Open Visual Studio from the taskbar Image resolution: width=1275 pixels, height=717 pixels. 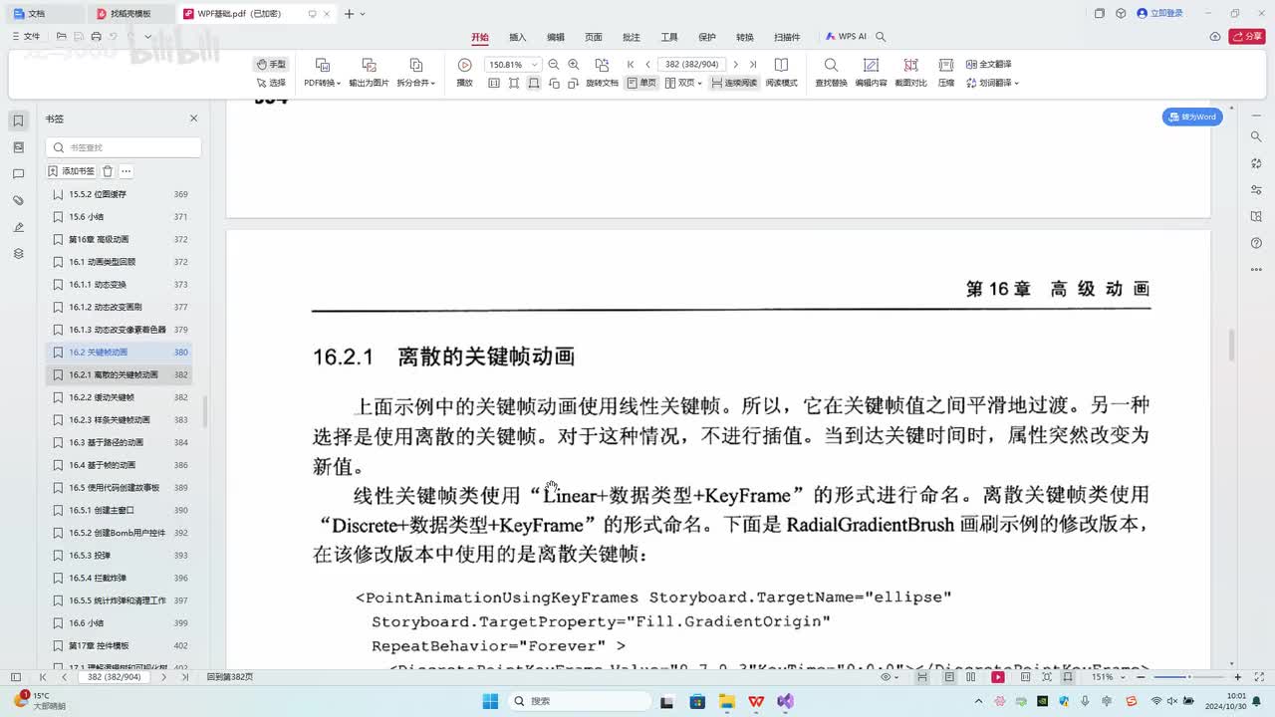pyautogui.click(x=786, y=701)
